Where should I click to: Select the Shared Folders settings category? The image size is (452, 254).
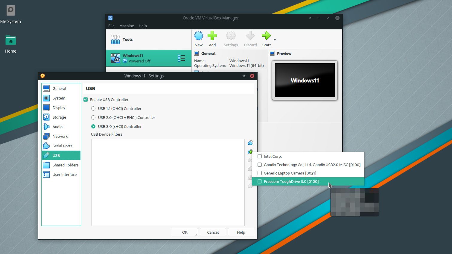(x=61, y=165)
